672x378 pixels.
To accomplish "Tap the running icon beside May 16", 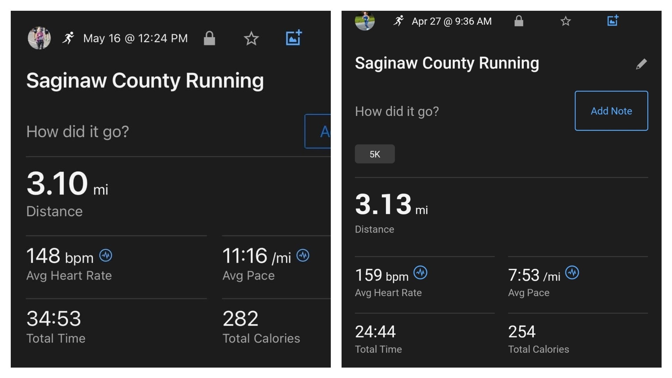I will (x=68, y=38).
